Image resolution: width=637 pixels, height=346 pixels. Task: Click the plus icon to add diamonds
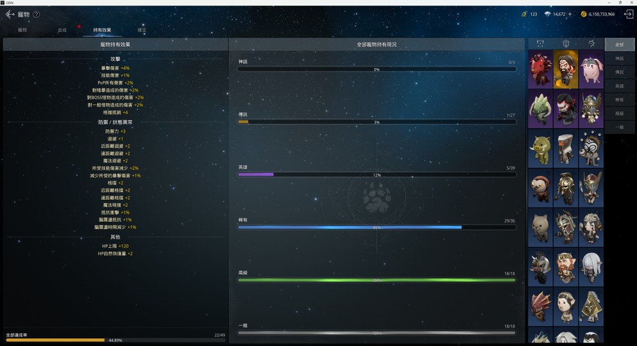click(x=570, y=14)
